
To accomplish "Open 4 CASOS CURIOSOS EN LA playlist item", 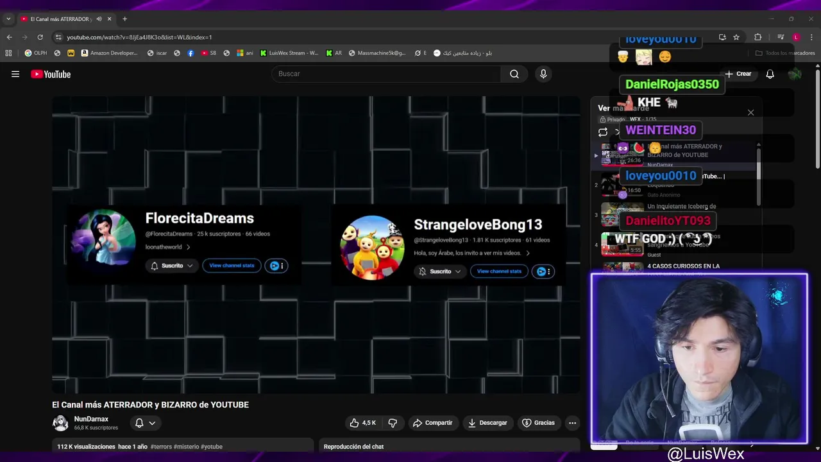I will pos(684,266).
